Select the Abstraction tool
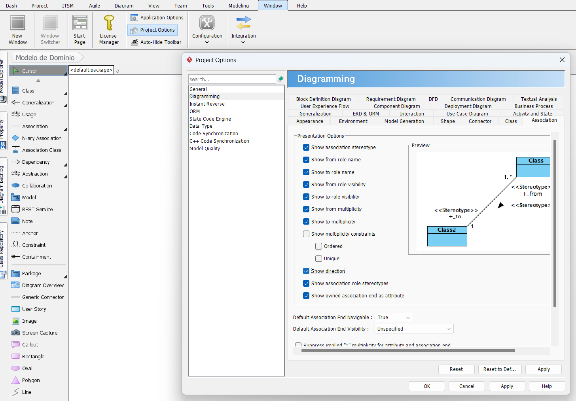This screenshot has width=576, height=401. [x=36, y=174]
